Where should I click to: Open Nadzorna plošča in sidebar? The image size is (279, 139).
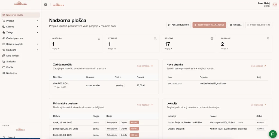[20, 15]
